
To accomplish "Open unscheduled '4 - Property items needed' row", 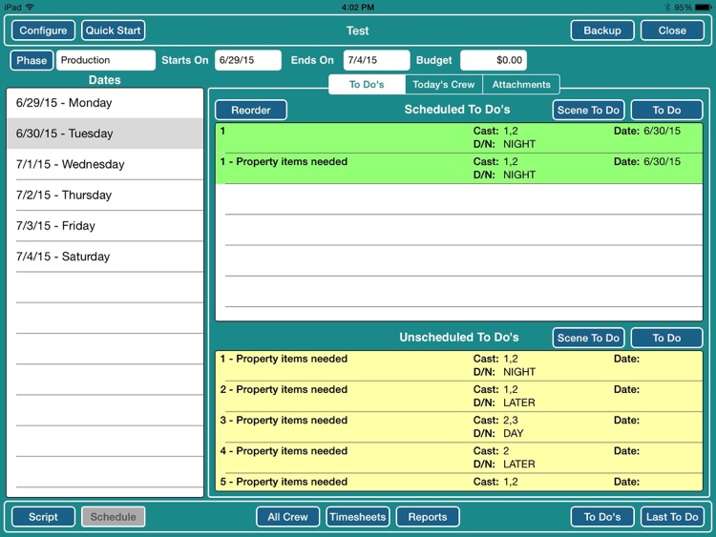I will [459, 458].
